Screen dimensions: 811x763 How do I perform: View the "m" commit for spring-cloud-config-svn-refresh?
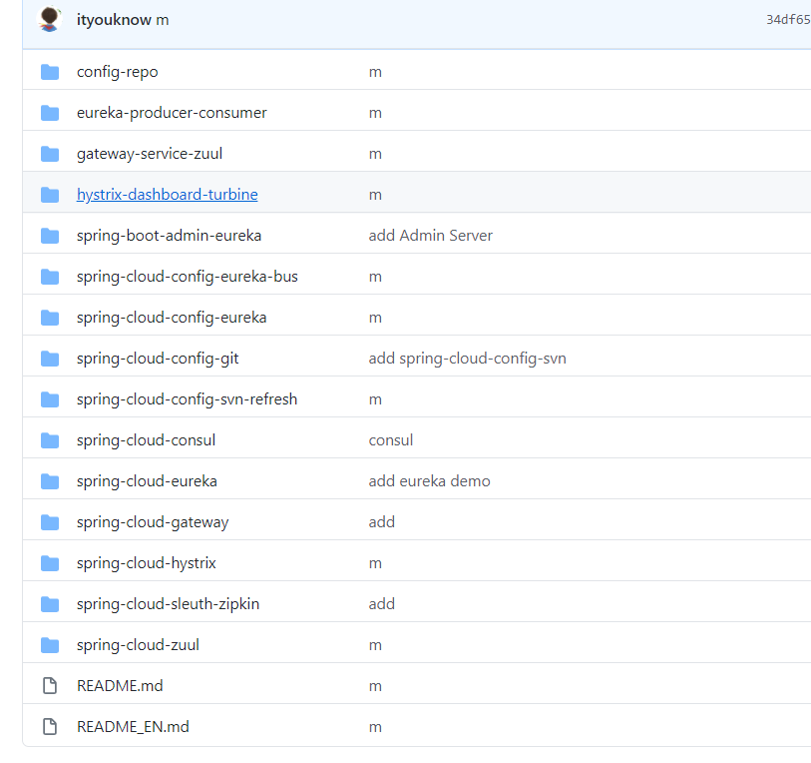[x=375, y=399]
